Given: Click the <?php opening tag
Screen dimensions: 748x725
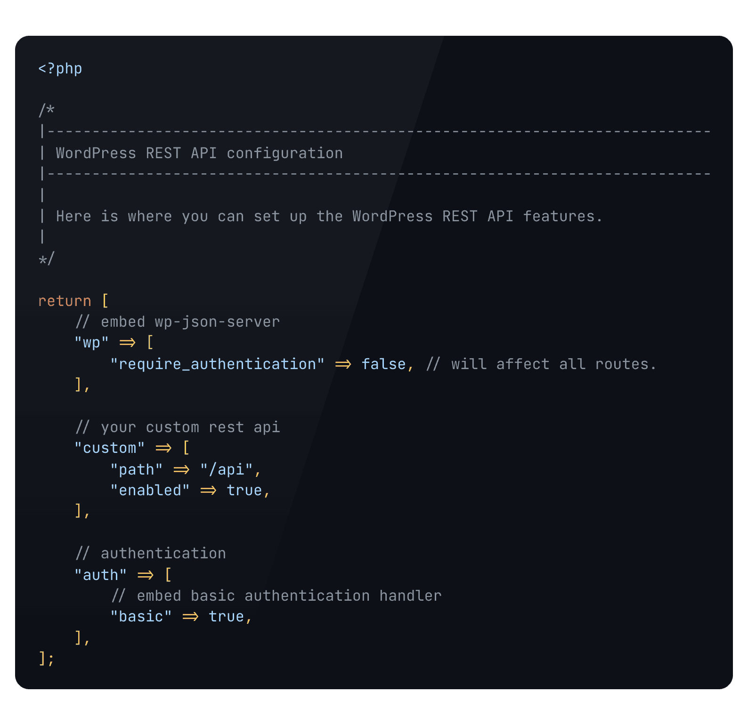Looking at the screenshot, I should [60, 69].
